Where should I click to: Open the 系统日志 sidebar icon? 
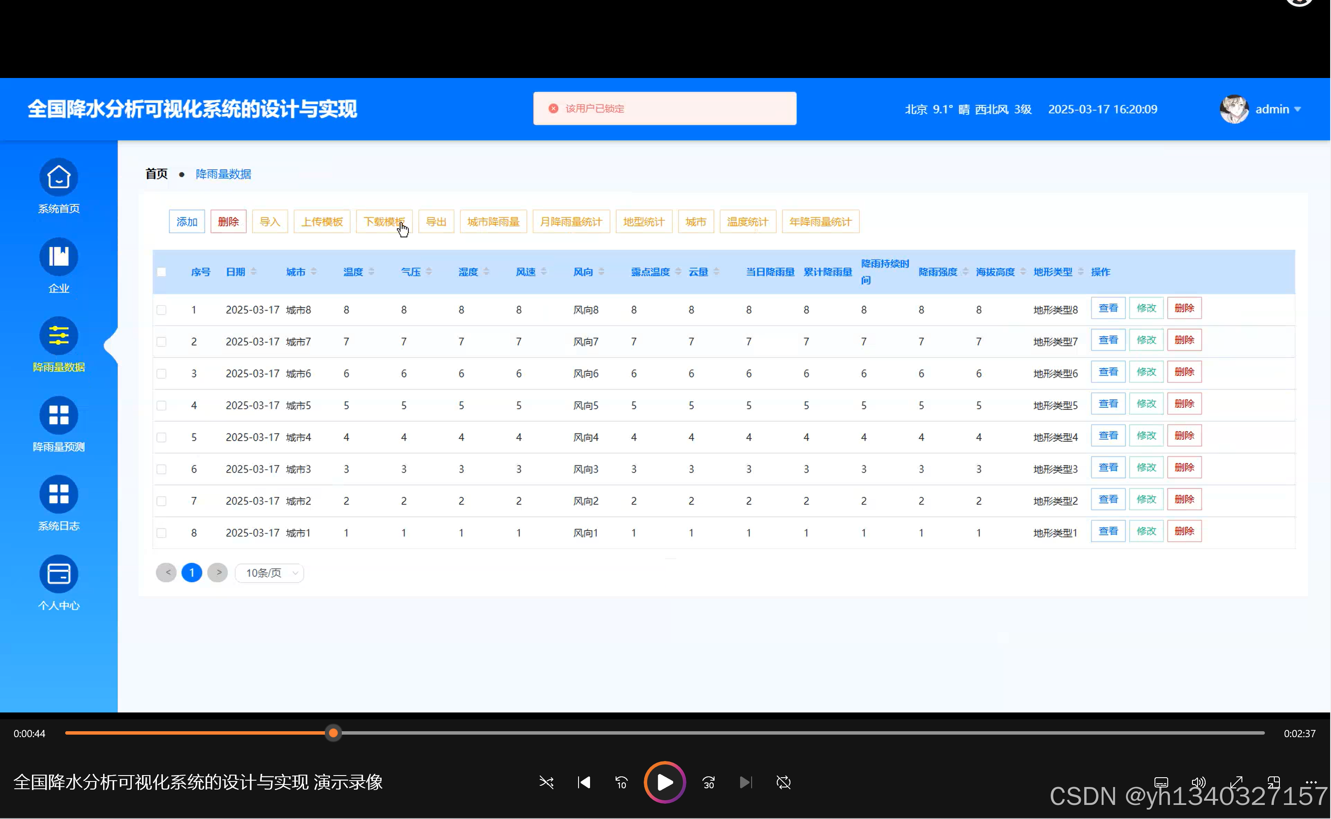(58, 495)
